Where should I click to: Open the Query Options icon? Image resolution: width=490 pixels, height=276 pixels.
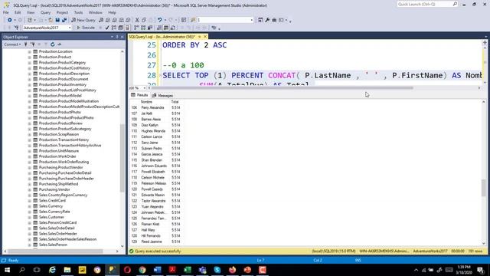121,28
